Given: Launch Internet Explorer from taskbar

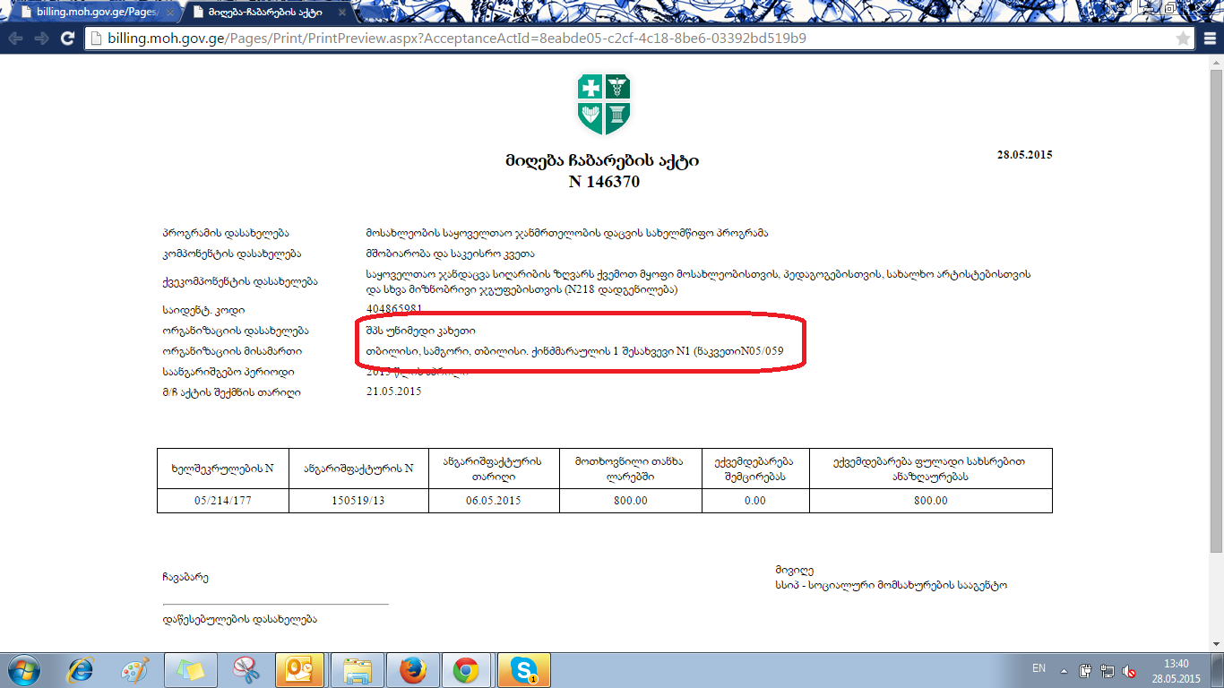Looking at the screenshot, I should (x=82, y=670).
